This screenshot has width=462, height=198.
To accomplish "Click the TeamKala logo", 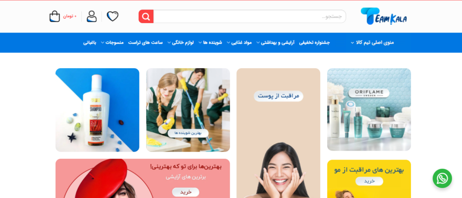I will pos(383,16).
